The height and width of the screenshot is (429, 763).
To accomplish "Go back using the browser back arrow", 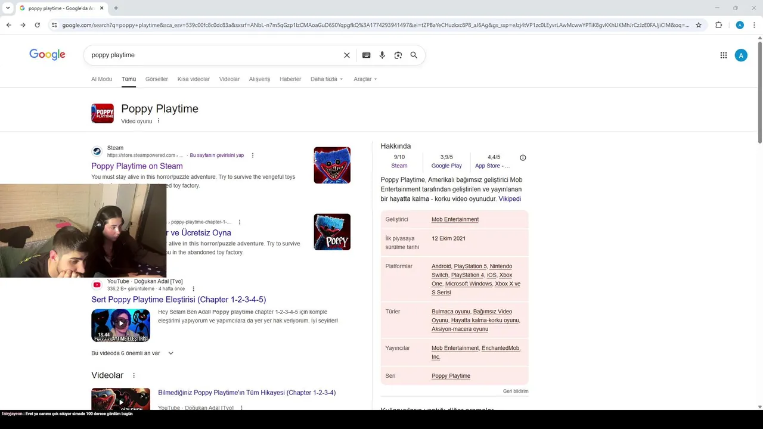I will [x=8, y=25].
